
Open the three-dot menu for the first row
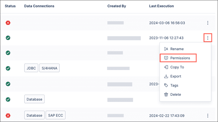pos(208,23)
